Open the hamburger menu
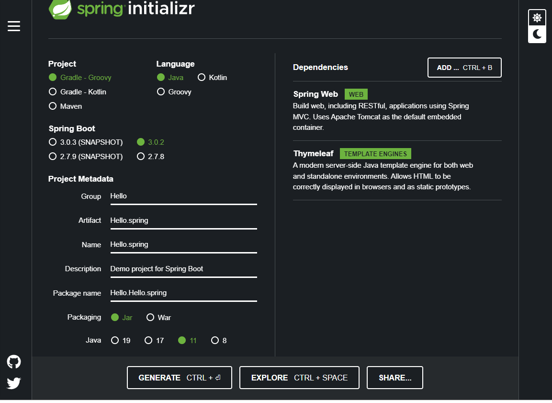The width and height of the screenshot is (552, 403). [14, 26]
